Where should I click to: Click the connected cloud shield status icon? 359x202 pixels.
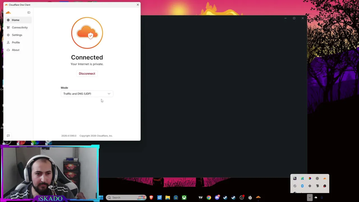tap(87, 33)
